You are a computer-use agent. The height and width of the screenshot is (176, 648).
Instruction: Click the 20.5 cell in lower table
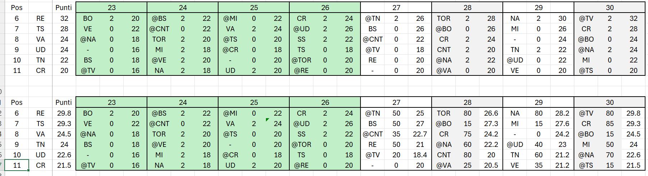click(491, 165)
